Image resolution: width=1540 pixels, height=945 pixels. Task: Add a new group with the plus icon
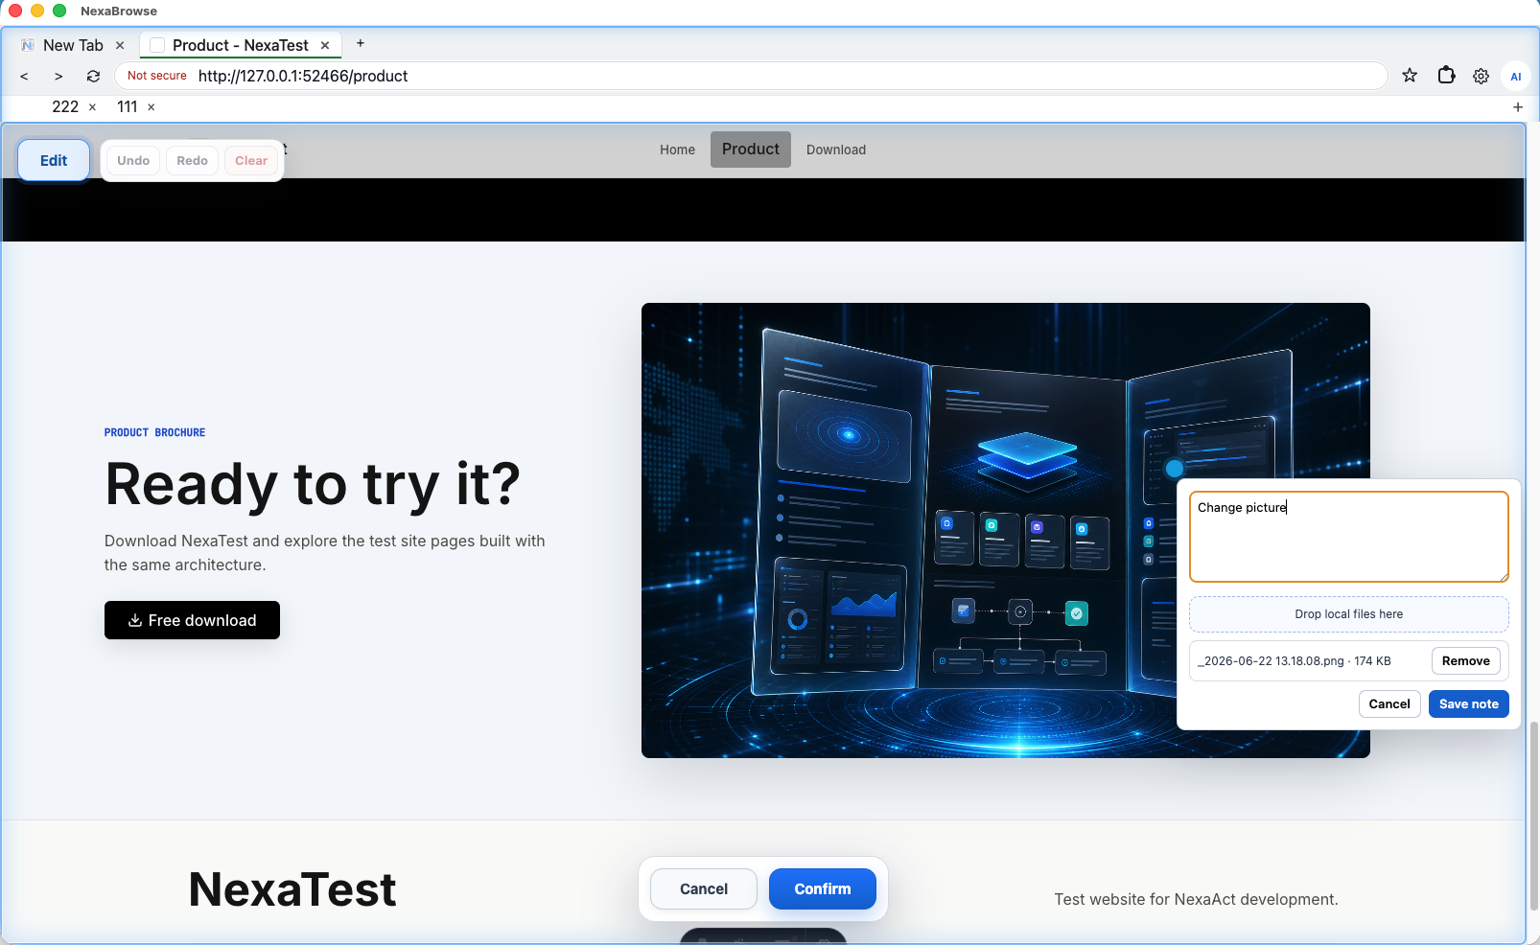pyautogui.click(x=1518, y=107)
